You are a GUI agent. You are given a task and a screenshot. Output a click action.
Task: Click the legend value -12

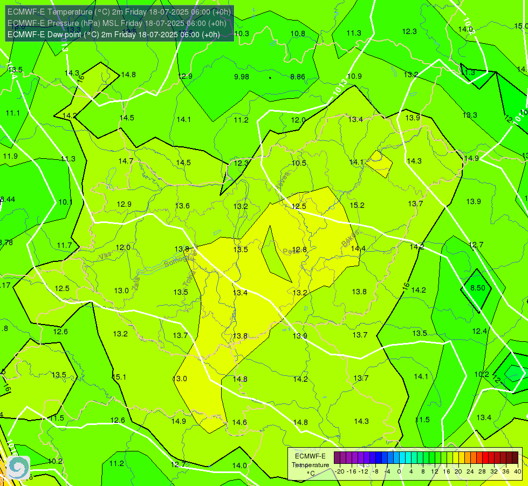(364, 471)
